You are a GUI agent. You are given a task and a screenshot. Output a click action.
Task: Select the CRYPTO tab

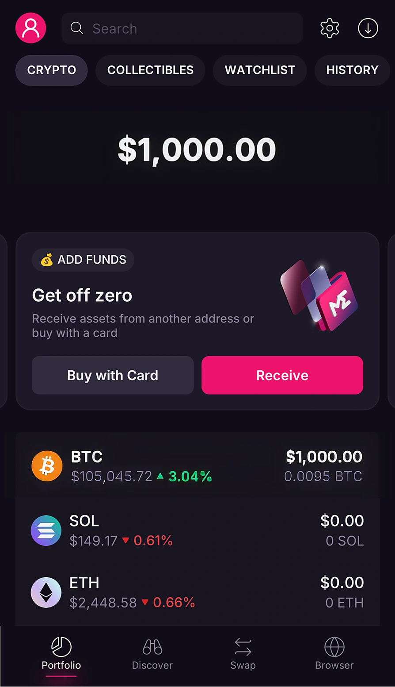coord(52,70)
